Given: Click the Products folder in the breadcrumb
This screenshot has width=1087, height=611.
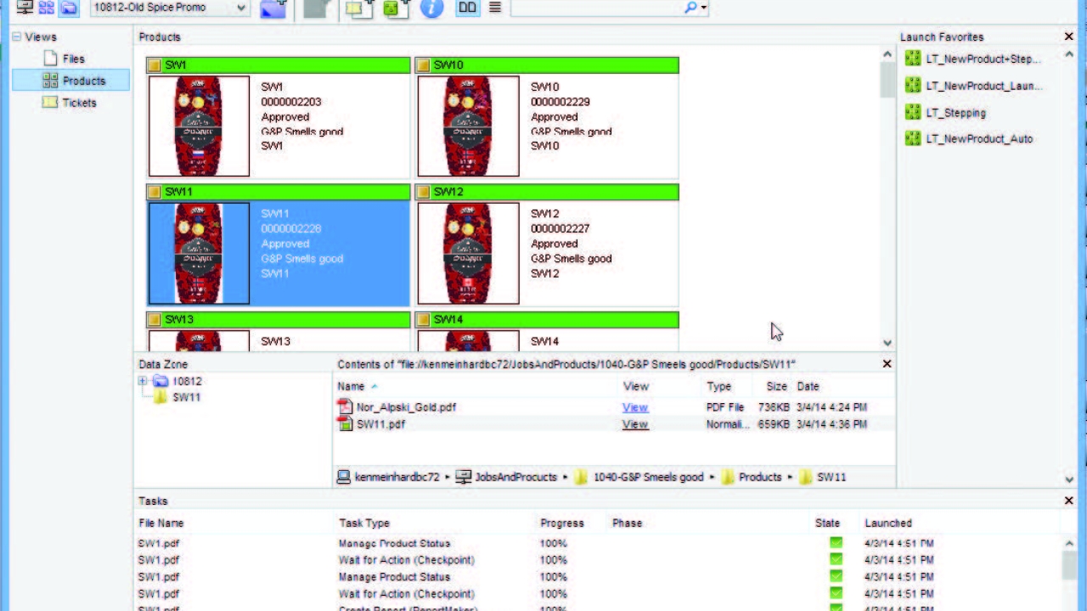Looking at the screenshot, I should point(759,477).
